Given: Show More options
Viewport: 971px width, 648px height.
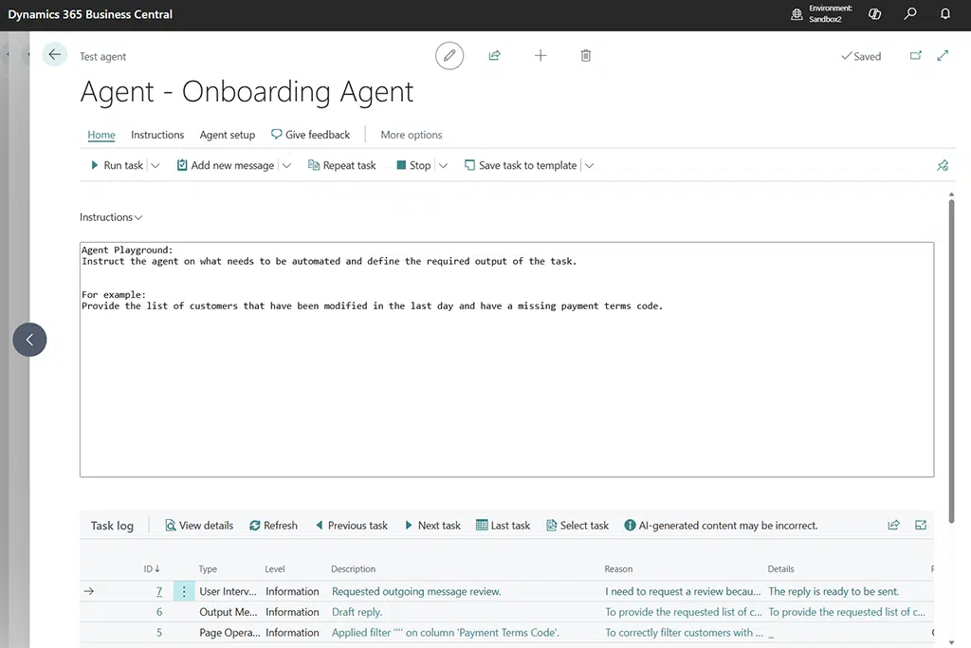Looking at the screenshot, I should 412,135.
